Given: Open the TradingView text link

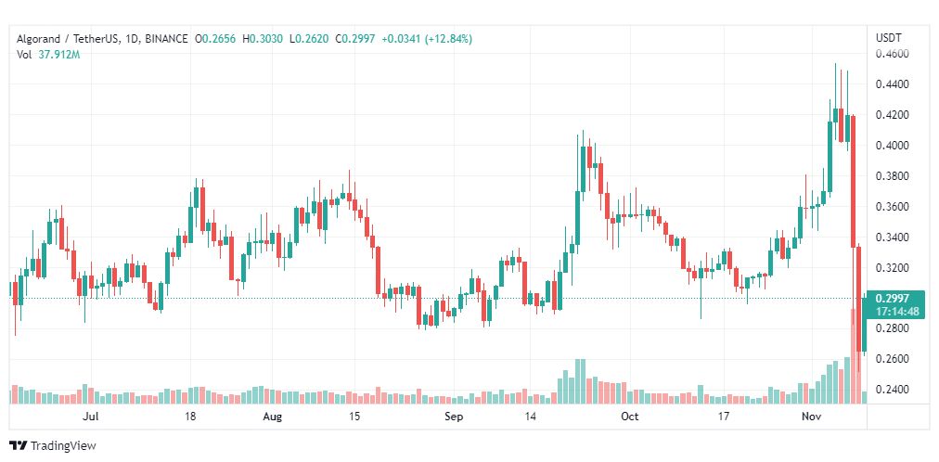Looking at the screenshot, I should [x=63, y=446].
